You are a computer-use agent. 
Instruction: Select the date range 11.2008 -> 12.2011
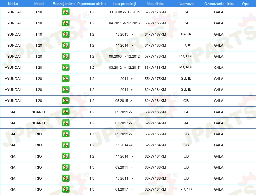(x=125, y=12)
